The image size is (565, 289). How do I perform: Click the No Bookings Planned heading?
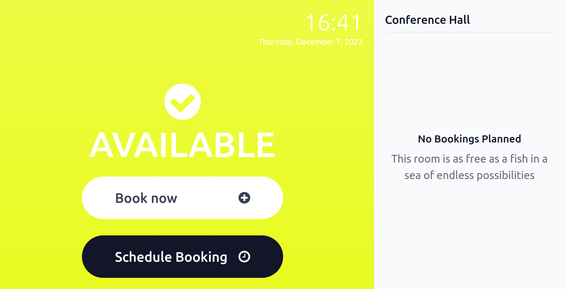click(x=469, y=139)
